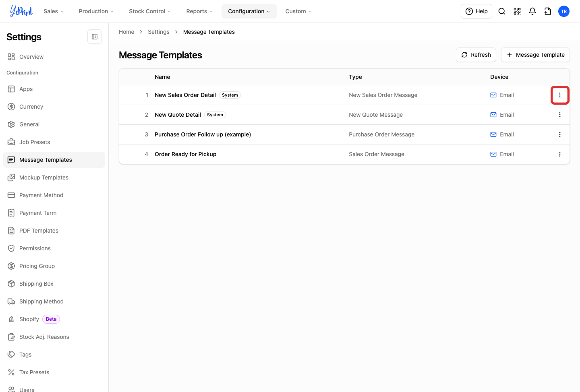Viewport: 580px width, 392px height.
Task: Open the notifications bell
Action: [532, 11]
